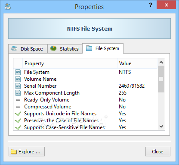Click the File System tab folder icon
This screenshot has height=165, width=179.
pyautogui.click(x=89, y=48)
